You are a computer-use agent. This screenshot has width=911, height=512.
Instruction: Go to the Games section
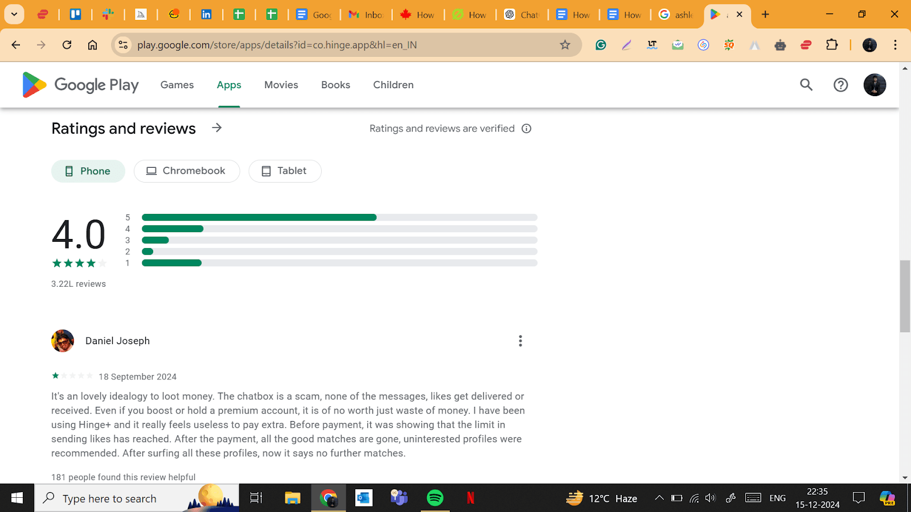coord(177,85)
